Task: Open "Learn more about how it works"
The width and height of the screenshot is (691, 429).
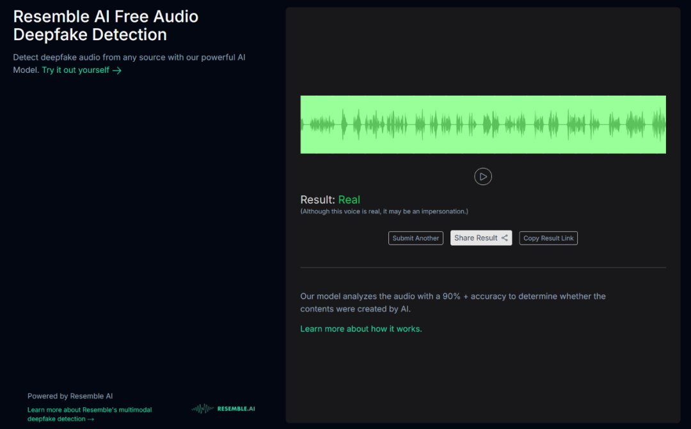Action: pos(361,329)
